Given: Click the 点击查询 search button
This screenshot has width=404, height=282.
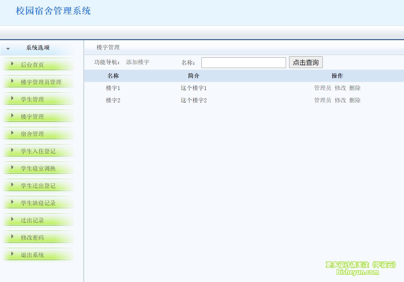Looking at the screenshot, I should click(x=306, y=62).
